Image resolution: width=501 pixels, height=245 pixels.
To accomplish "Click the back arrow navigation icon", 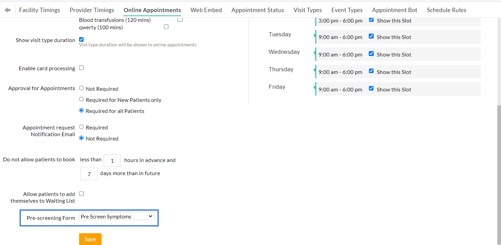I will coord(7,10).
